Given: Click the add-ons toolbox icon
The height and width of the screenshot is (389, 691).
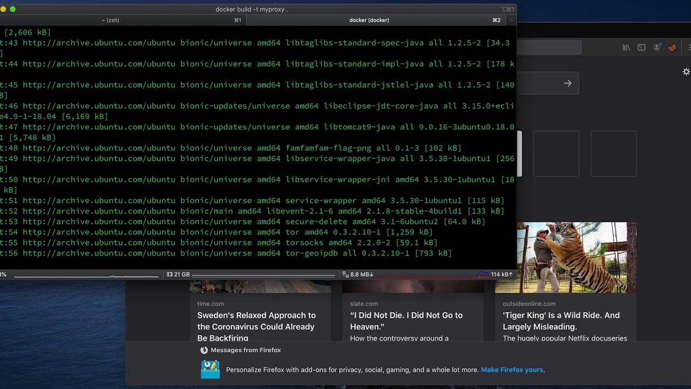Looking at the screenshot, I should point(211,370).
